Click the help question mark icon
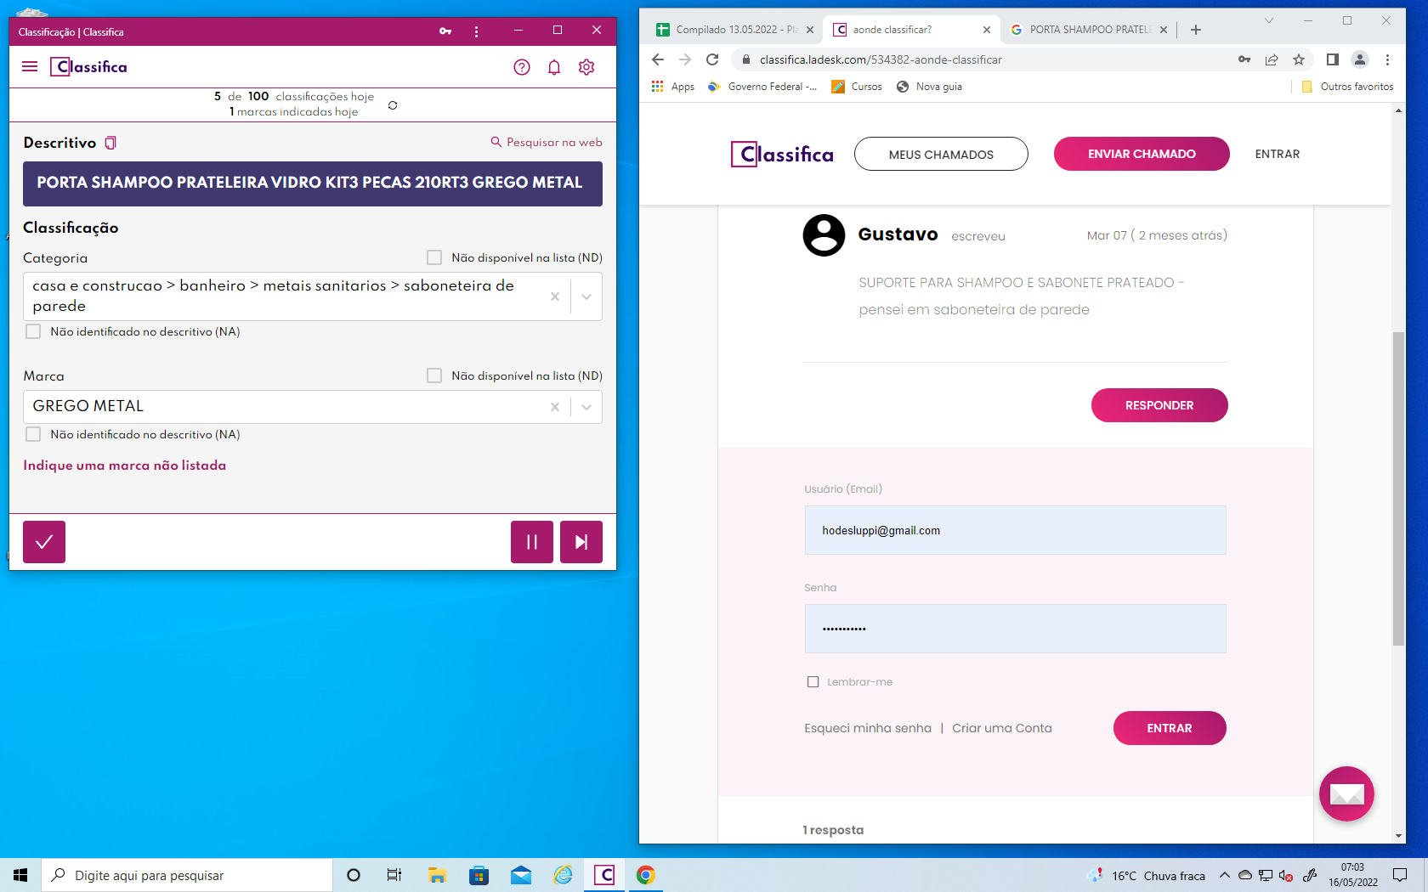The image size is (1428, 892). (522, 67)
